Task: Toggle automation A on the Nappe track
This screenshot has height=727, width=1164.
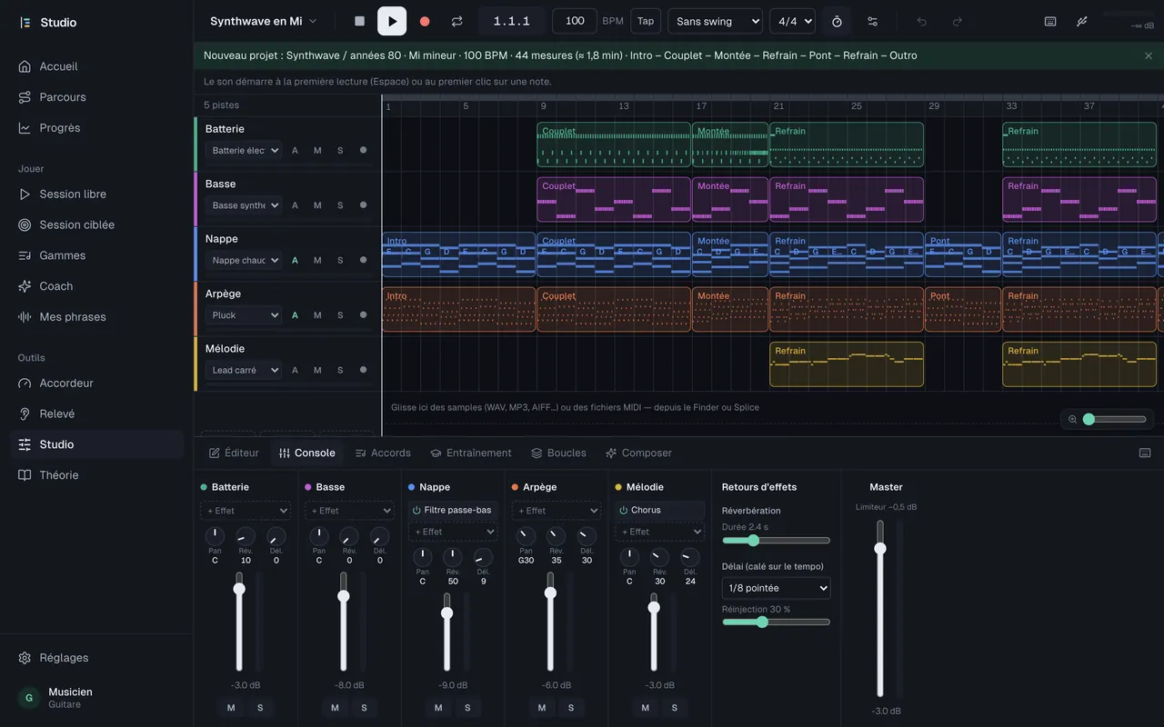Action: [x=295, y=260]
